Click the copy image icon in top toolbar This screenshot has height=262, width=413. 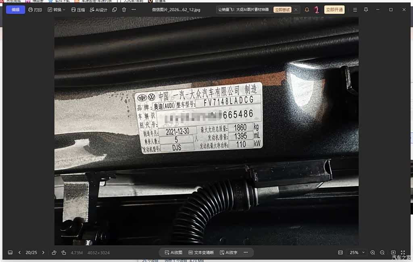click(x=114, y=10)
